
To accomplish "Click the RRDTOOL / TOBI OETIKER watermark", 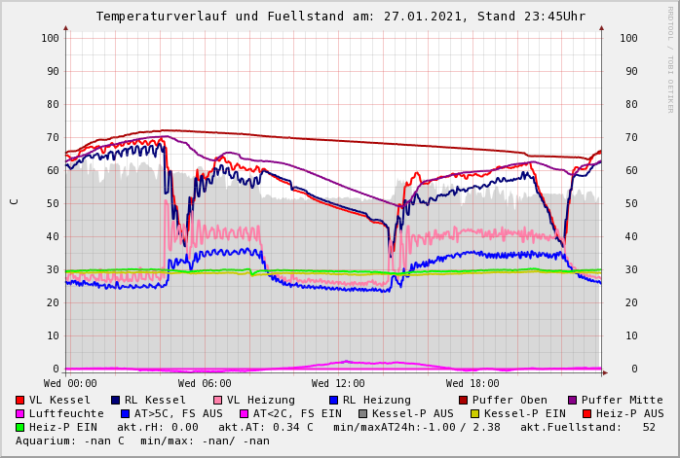I will pyautogui.click(x=670, y=58).
